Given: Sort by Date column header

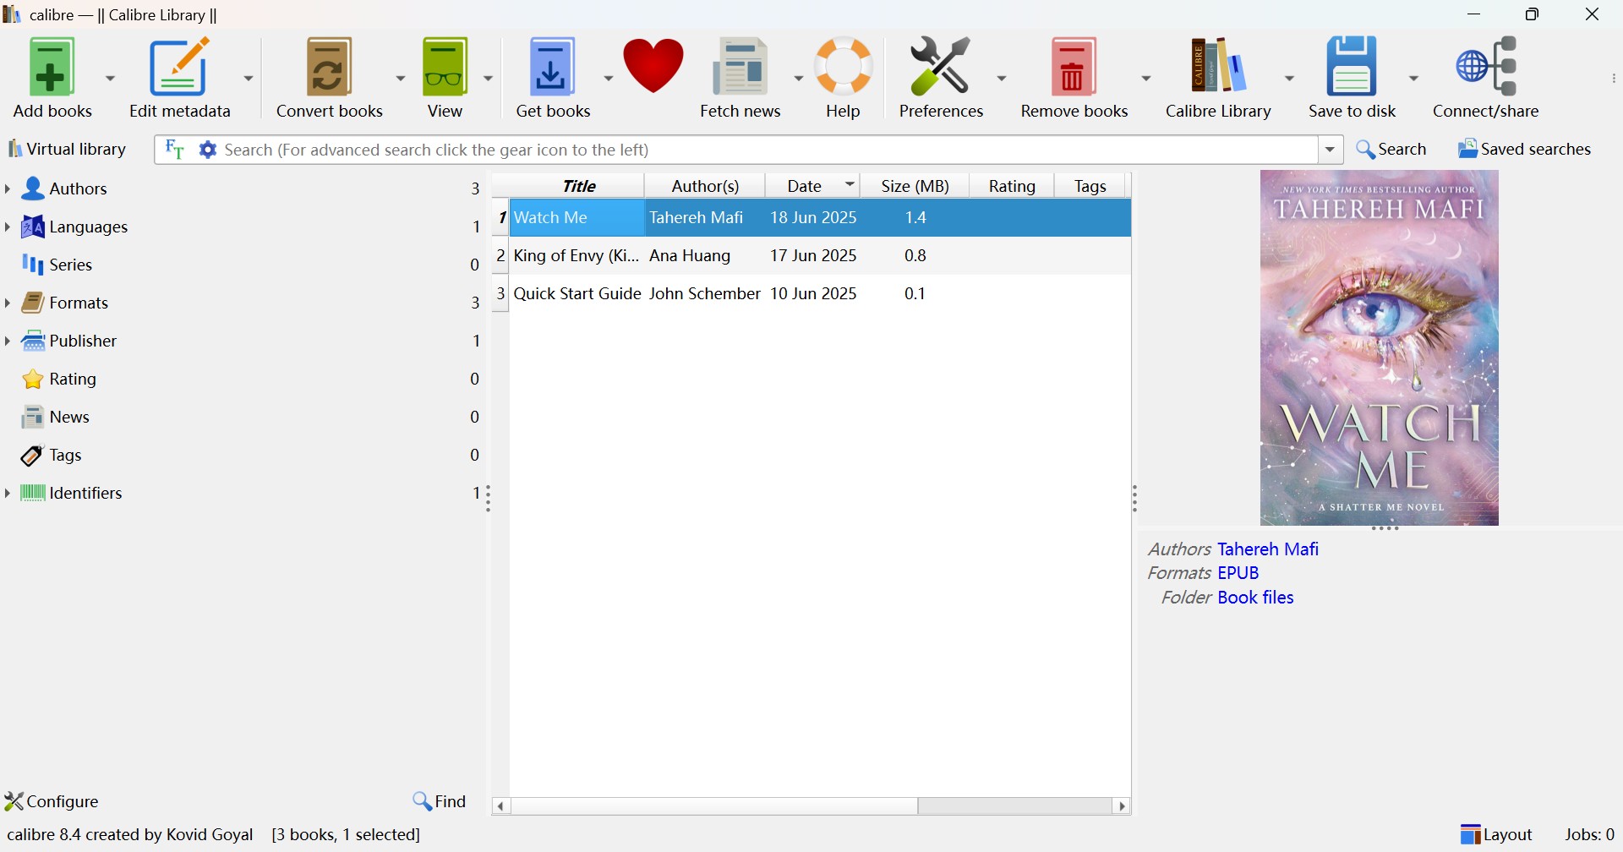Looking at the screenshot, I should pyautogui.click(x=813, y=185).
